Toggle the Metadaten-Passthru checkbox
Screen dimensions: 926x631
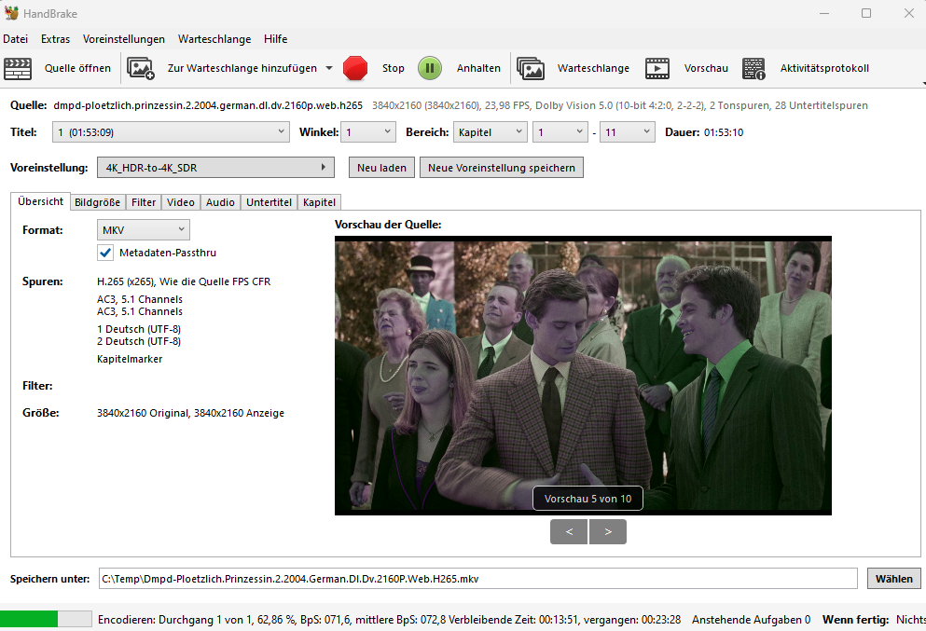[x=105, y=253]
